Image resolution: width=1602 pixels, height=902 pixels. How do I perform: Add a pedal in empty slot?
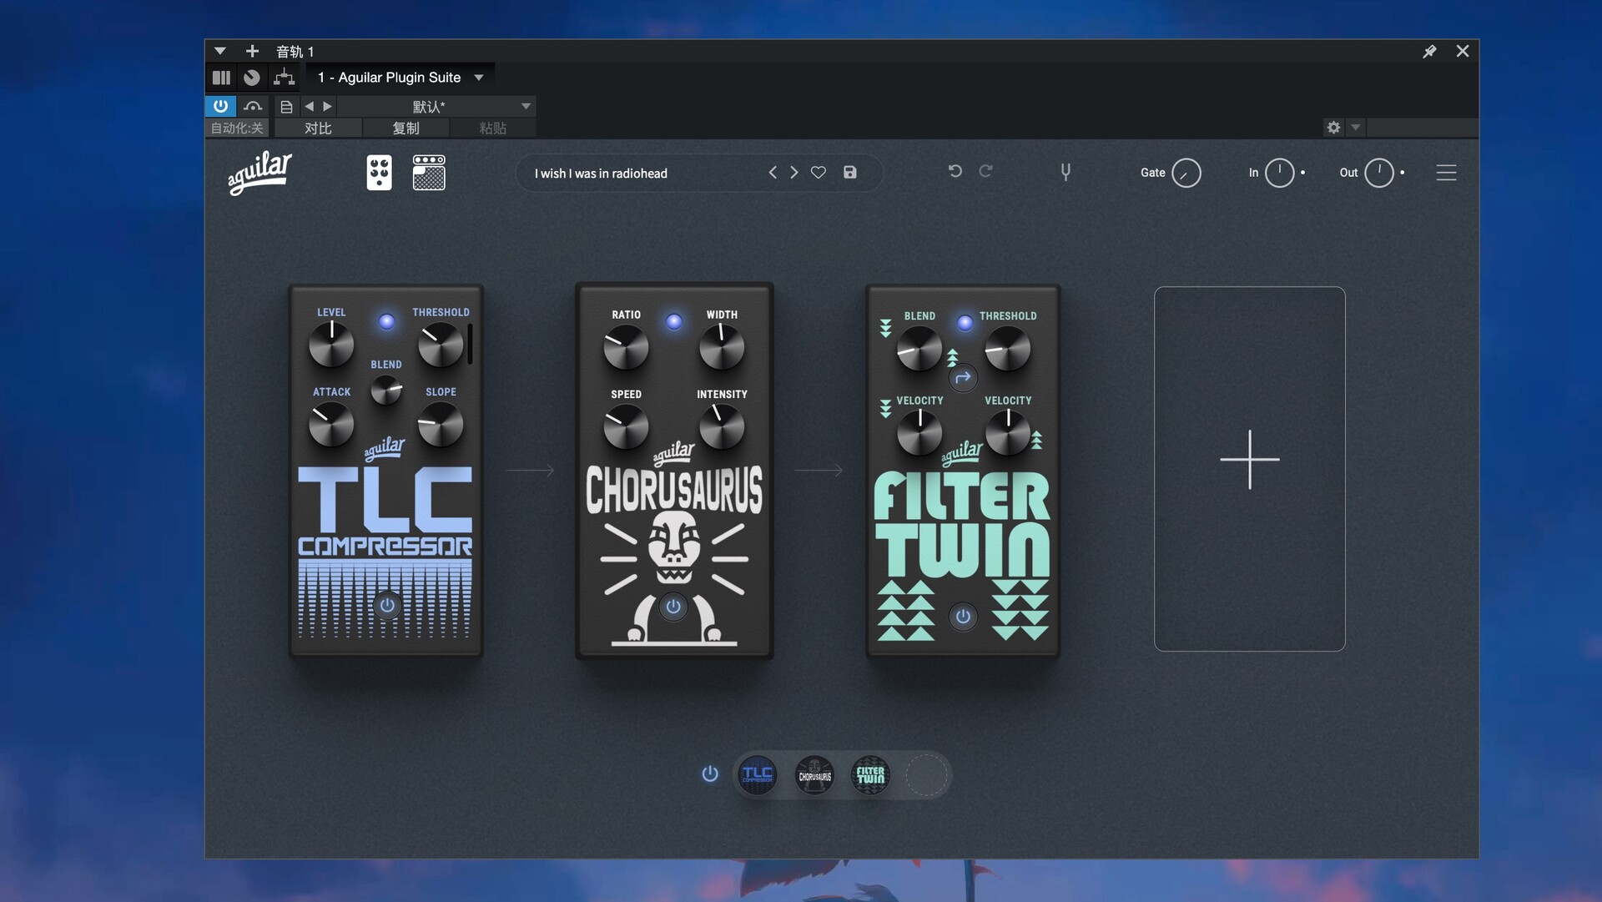click(x=1249, y=460)
